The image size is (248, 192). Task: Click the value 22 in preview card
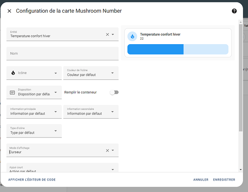pyautogui.click(x=142, y=38)
